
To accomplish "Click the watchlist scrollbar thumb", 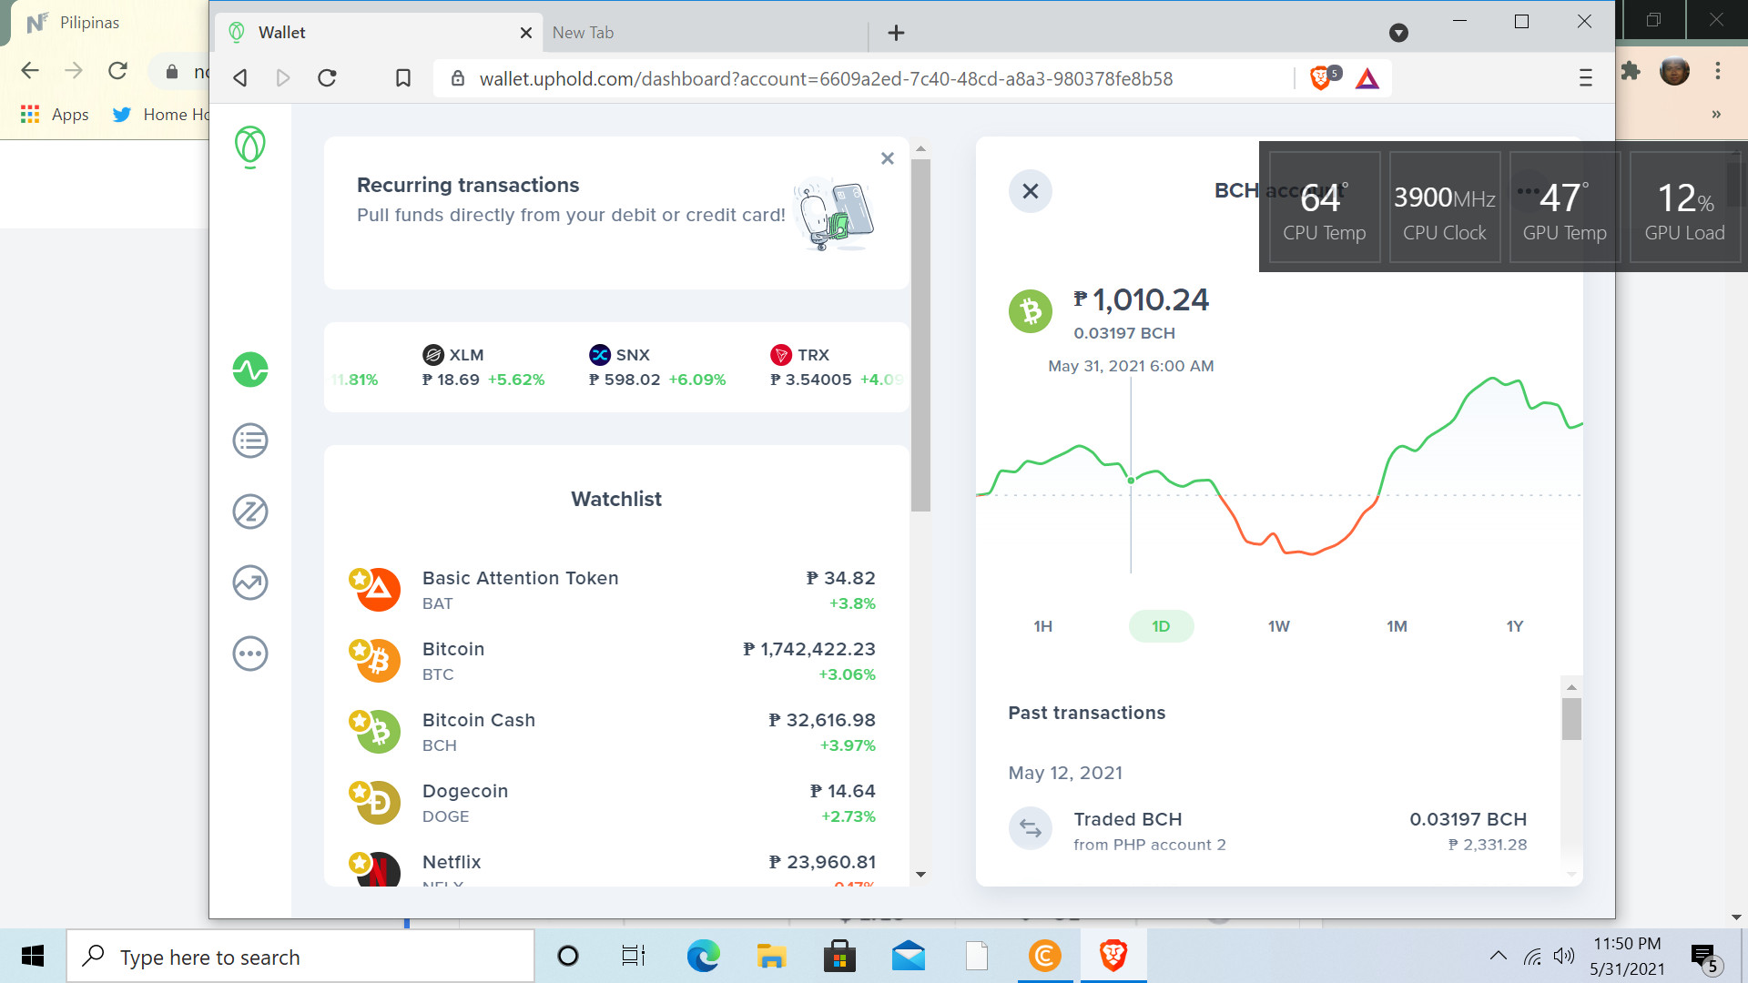I will tap(920, 335).
